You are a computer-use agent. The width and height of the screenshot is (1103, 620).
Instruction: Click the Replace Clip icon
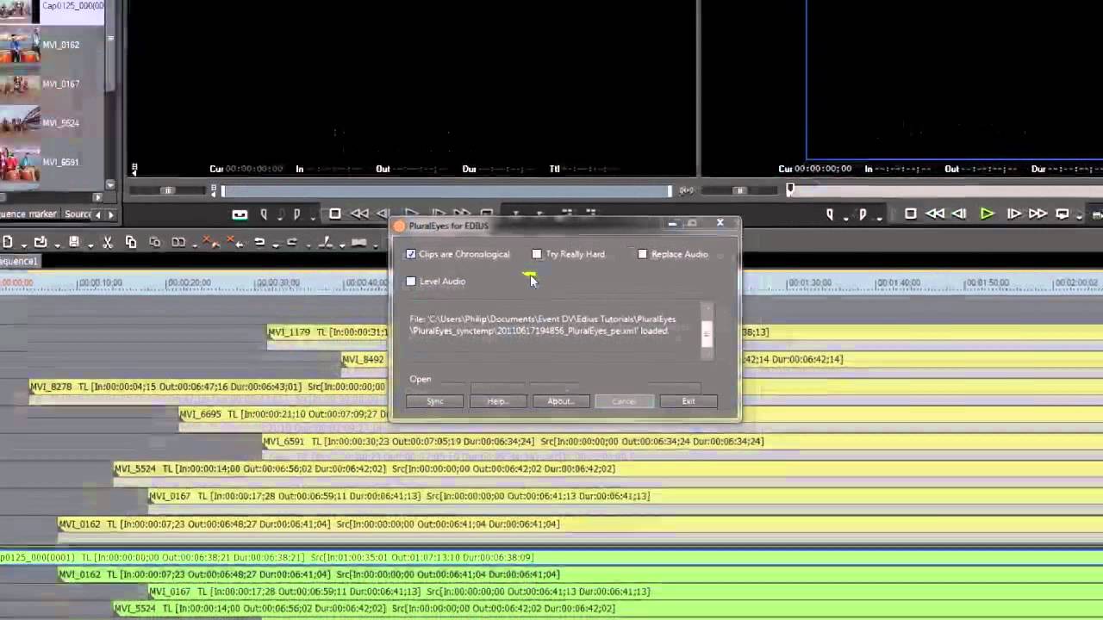pyautogui.click(x=178, y=243)
